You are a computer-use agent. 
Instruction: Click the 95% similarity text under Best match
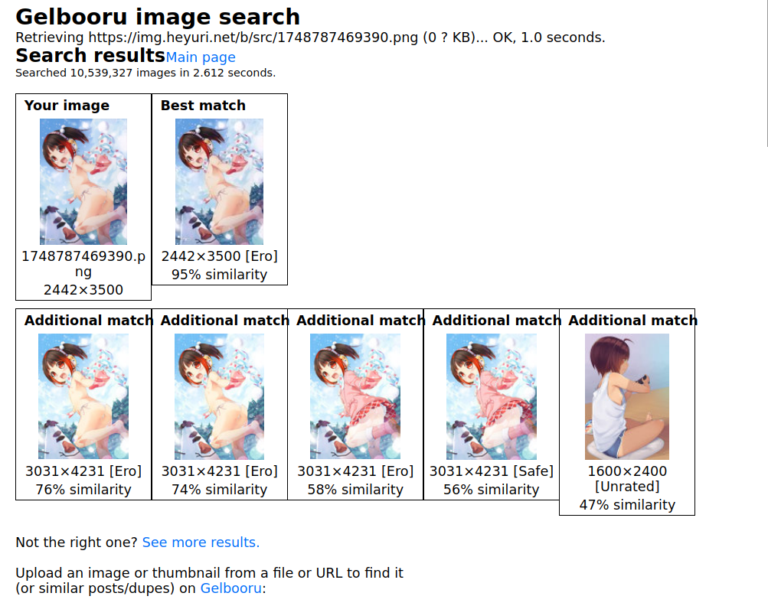click(x=220, y=275)
